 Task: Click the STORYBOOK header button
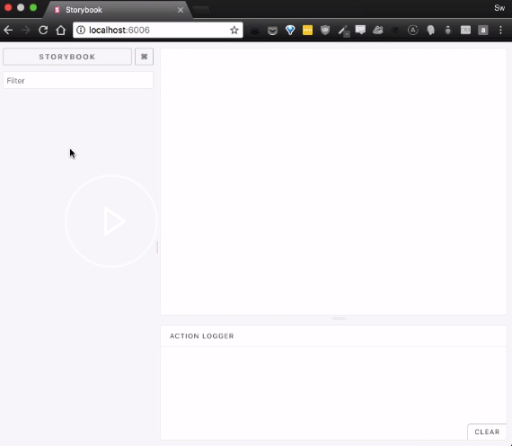[67, 57]
